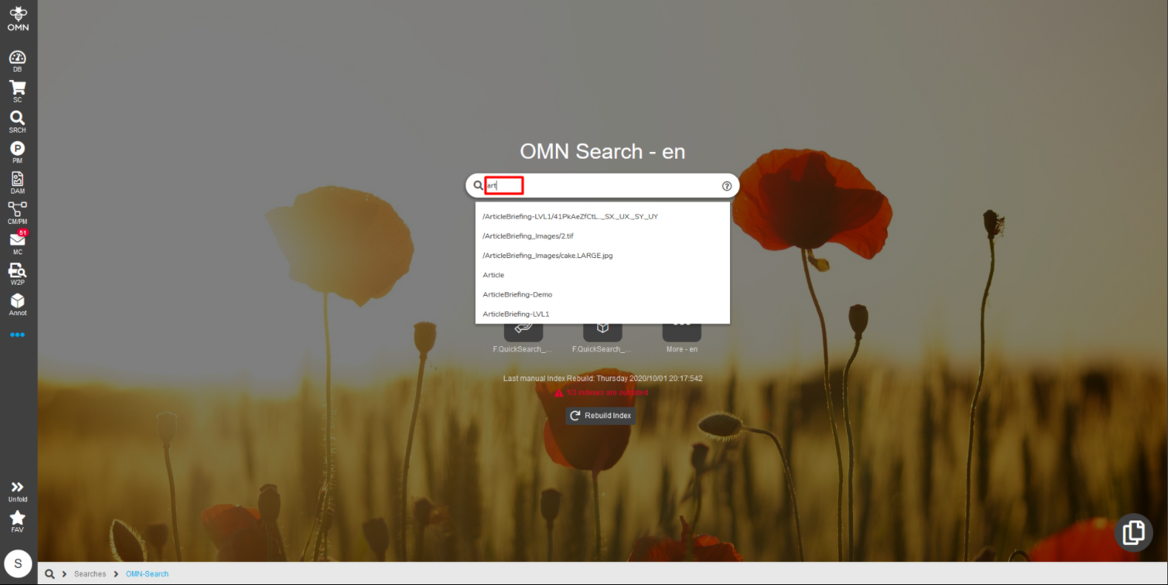Image resolution: width=1168 pixels, height=585 pixels.
Task: Select the Article suggestion
Action: pos(603,275)
